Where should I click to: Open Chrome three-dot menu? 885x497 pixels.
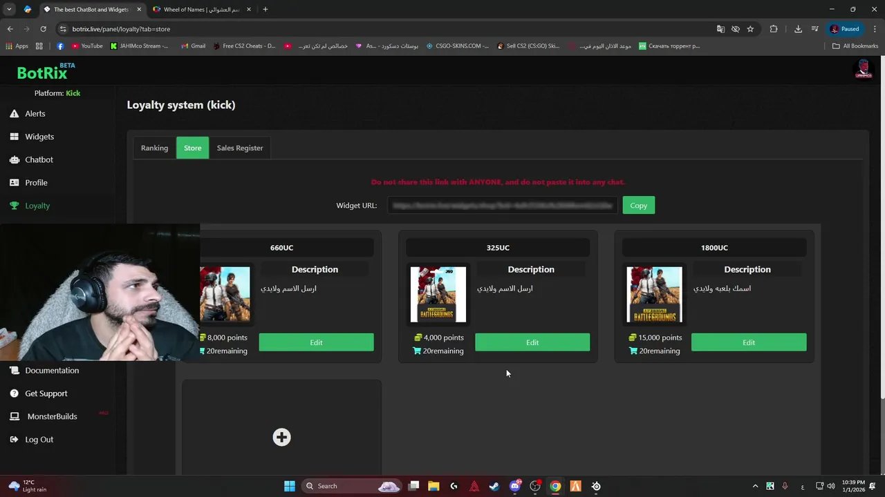pyautogui.click(x=874, y=29)
